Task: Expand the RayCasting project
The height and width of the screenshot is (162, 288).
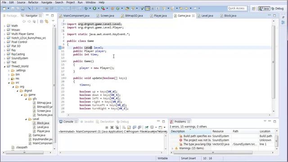Action: click(x=4, y=54)
